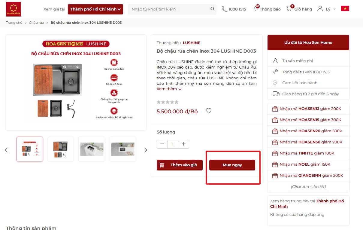Click Nhập mã GIANGSINH giảm 200K
This screenshot has width=363, height=230.
(311, 176)
